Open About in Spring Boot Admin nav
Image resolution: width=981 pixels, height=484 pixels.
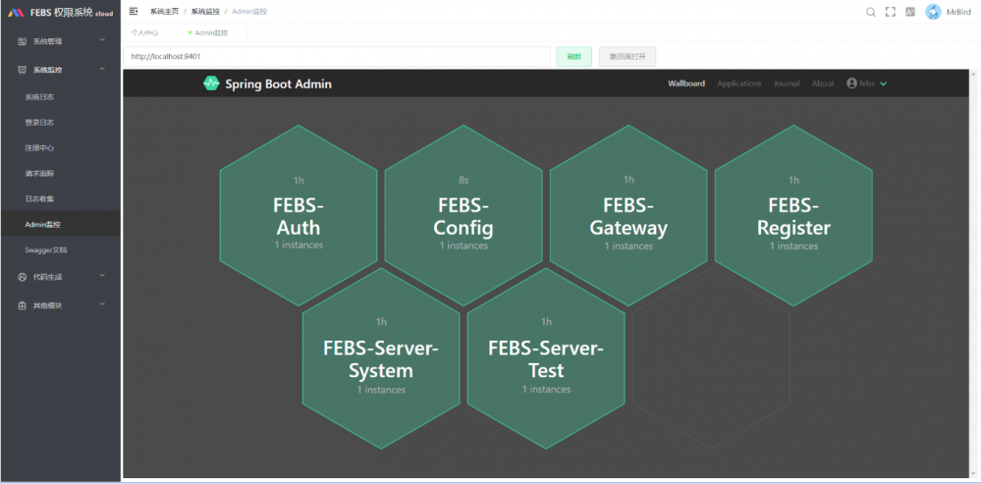(823, 83)
